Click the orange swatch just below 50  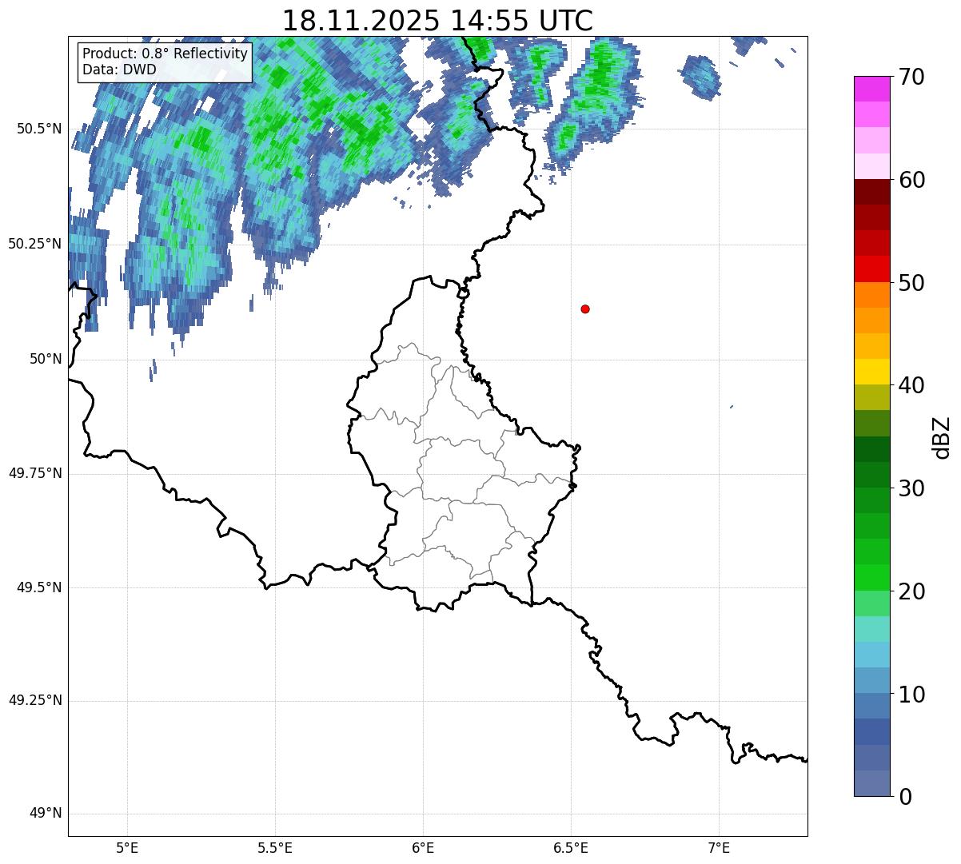click(x=871, y=295)
